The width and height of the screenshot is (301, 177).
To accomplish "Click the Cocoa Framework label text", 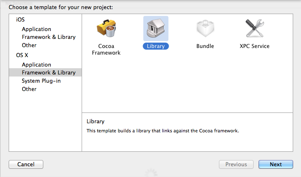I will (106, 50).
